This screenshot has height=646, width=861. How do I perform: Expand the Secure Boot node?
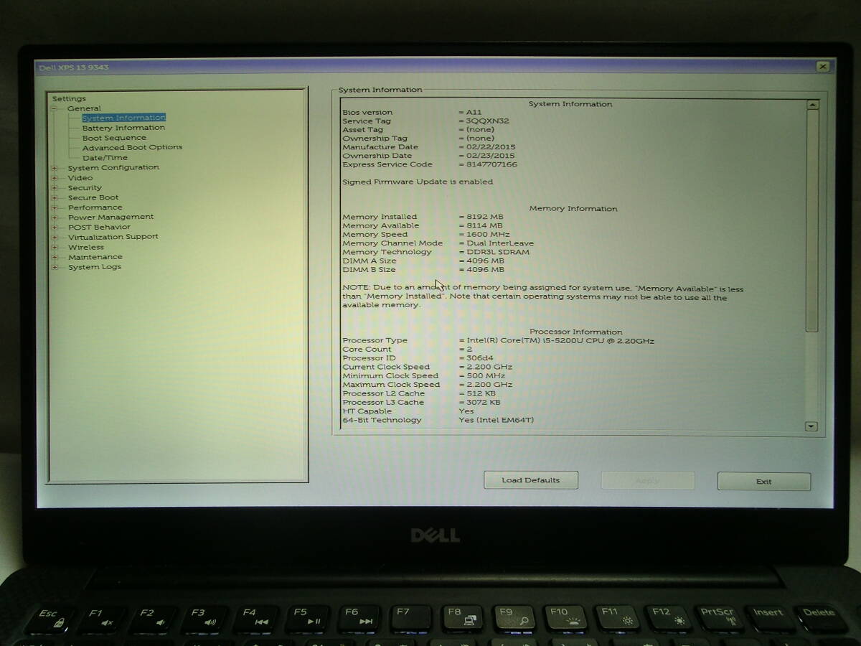[x=54, y=198]
